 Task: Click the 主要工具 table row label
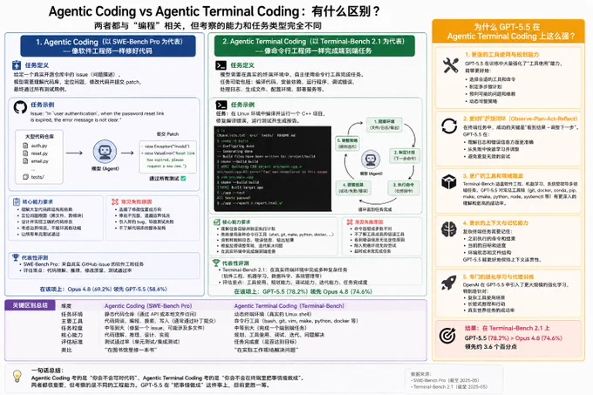click(72, 321)
